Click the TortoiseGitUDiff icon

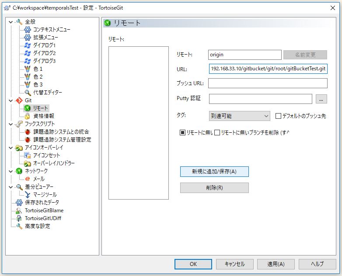click(x=19, y=218)
